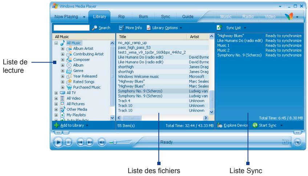Image resolution: width=308 pixels, height=176 pixels.
Task: Expand the Genre node
Action: click(62, 71)
